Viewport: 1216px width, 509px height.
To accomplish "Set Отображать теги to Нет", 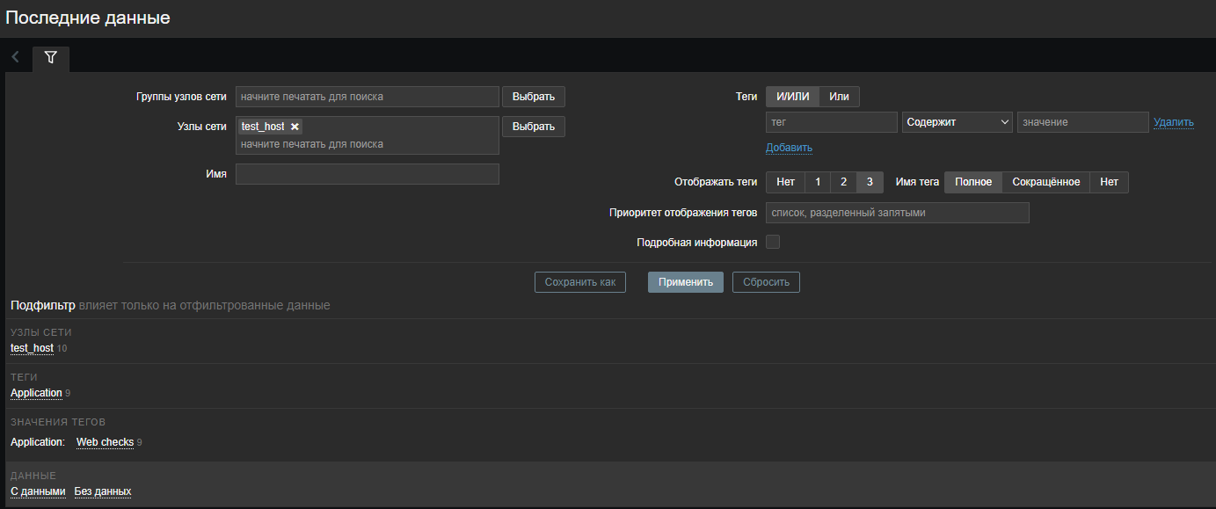I will (x=785, y=182).
